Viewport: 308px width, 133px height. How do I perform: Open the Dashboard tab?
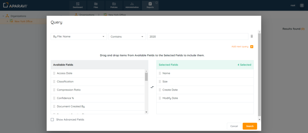78,5
